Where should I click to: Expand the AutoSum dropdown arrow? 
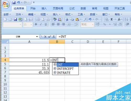point(115,19)
